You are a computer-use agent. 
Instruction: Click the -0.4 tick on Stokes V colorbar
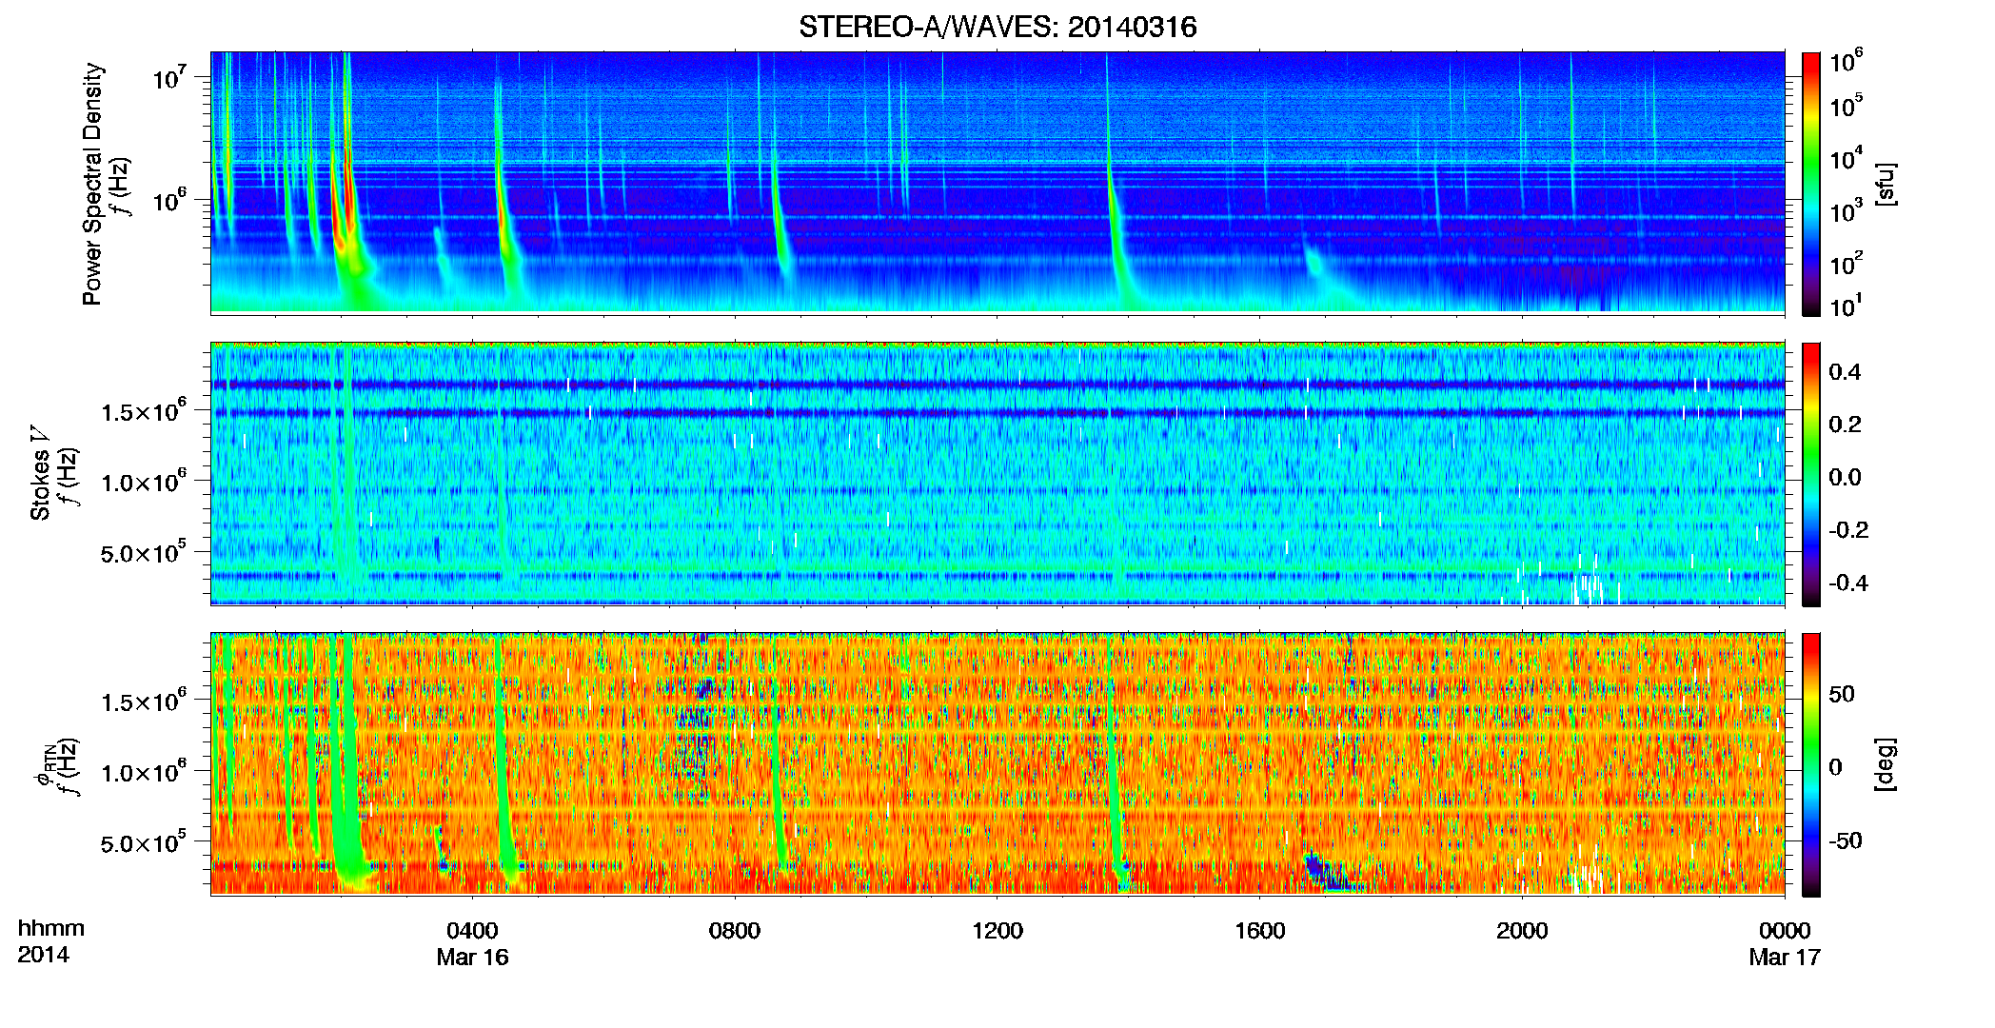[x=1848, y=583]
